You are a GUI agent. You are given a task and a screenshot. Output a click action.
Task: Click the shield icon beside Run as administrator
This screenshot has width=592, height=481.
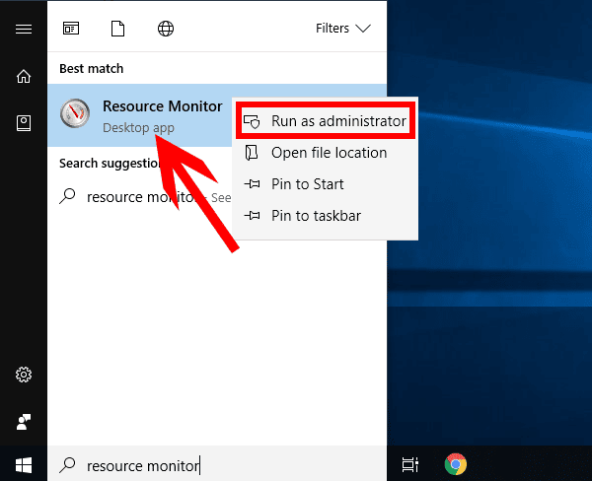click(x=252, y=121)
